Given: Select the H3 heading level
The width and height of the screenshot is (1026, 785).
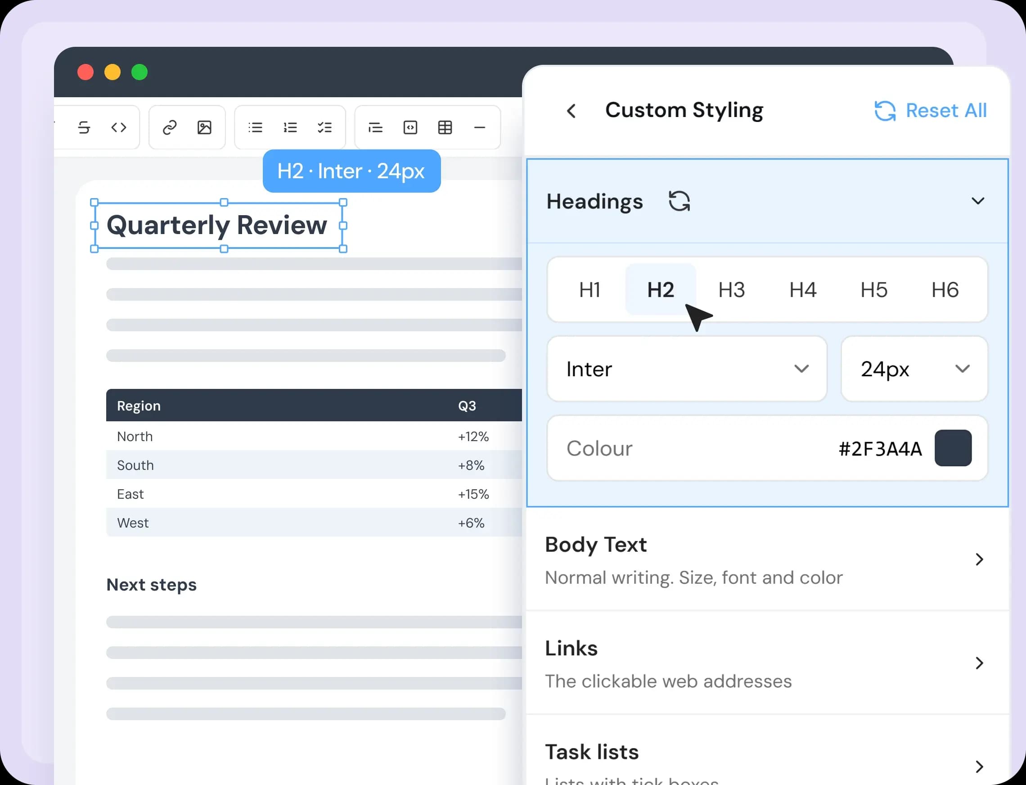Looking at the screenshot, I should point(732,290).
